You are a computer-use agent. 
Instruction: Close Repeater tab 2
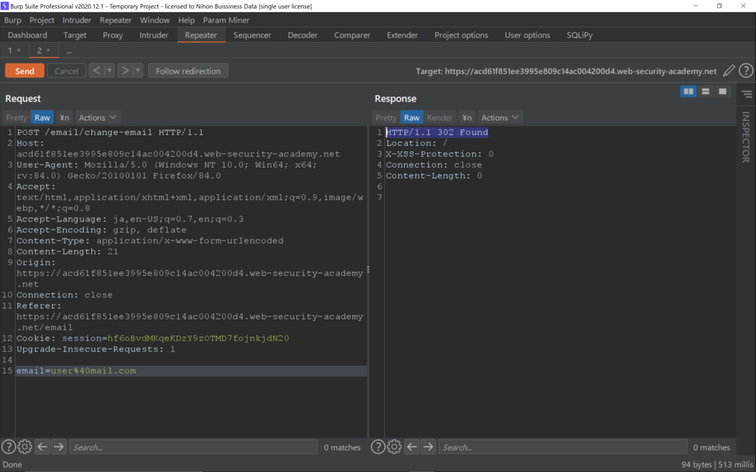click(x=49, y=50)
